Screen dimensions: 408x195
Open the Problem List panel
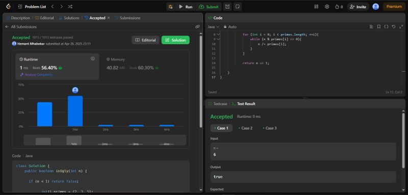32,7
